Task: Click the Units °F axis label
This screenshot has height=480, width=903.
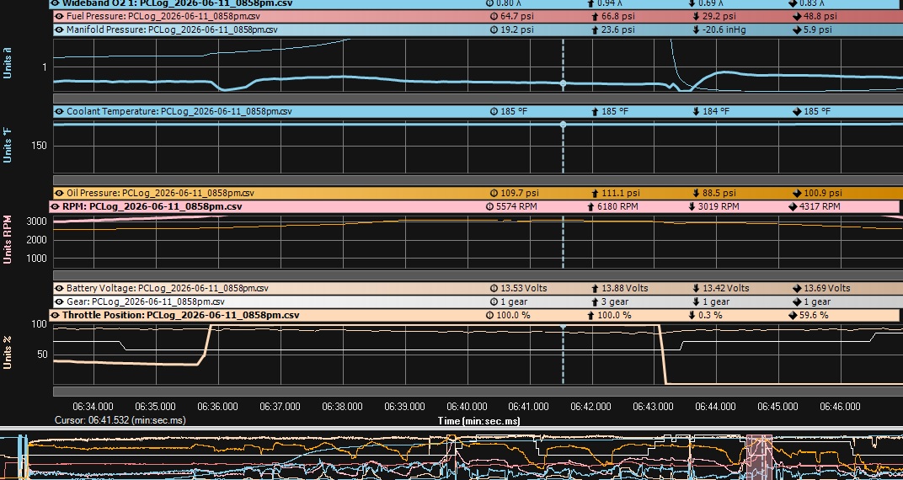Action: click(8, 146)
